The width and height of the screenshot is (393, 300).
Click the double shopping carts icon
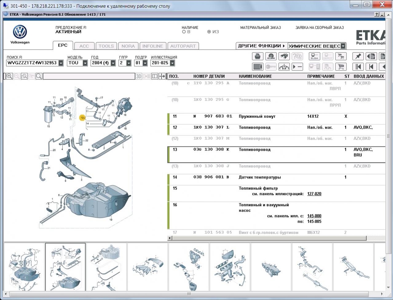pyautogui.click(x=341, y=56)
